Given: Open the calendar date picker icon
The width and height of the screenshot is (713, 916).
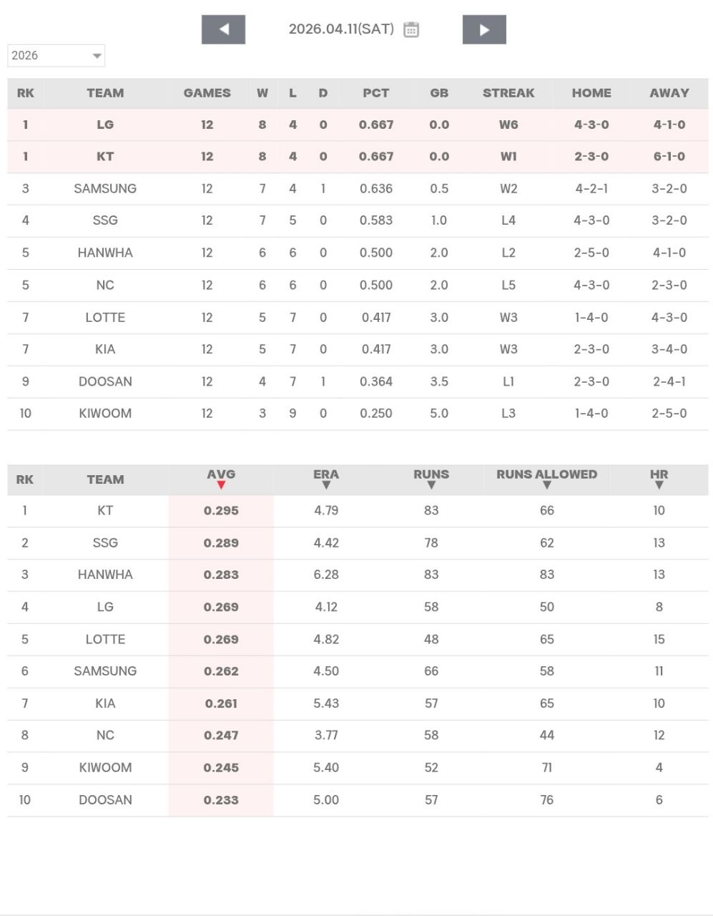Looking at the screenshot, I should [x=411, y=29].
